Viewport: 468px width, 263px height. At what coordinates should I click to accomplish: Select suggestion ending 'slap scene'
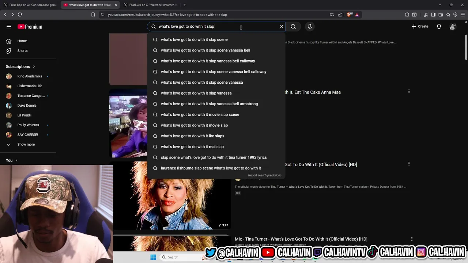(x=216, y=39)
